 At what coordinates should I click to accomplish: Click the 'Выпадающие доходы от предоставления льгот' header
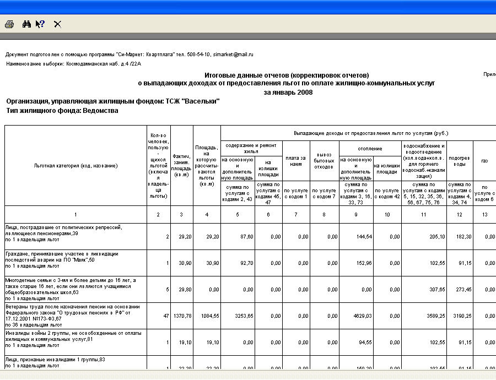coord(371,133)
